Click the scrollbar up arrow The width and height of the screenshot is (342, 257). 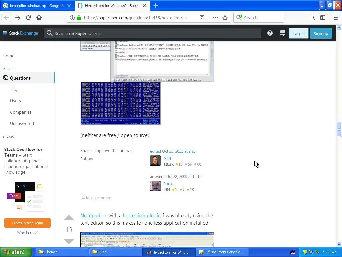coord(339,27)
